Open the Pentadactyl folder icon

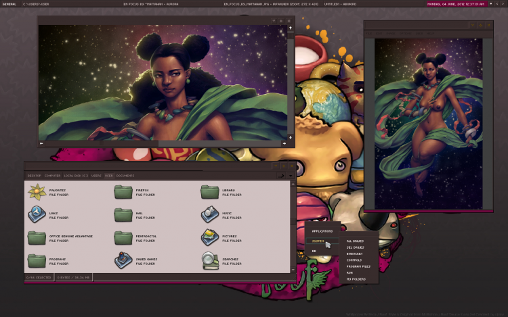click(x=123, y=238)
